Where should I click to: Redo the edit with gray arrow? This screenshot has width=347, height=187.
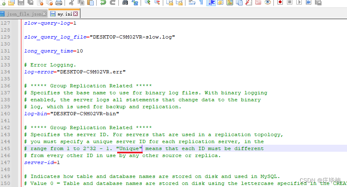click(x=113, y=2)
